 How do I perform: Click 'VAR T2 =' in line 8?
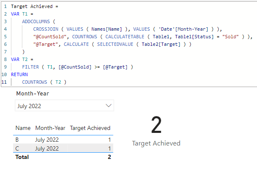click(22, 59)
